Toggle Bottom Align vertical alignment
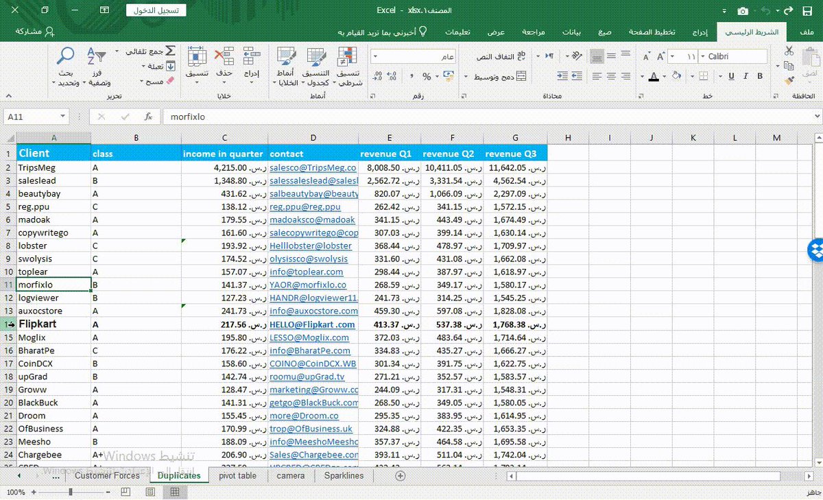This screenshot has height=500, width=823. (x=597, y=56)
